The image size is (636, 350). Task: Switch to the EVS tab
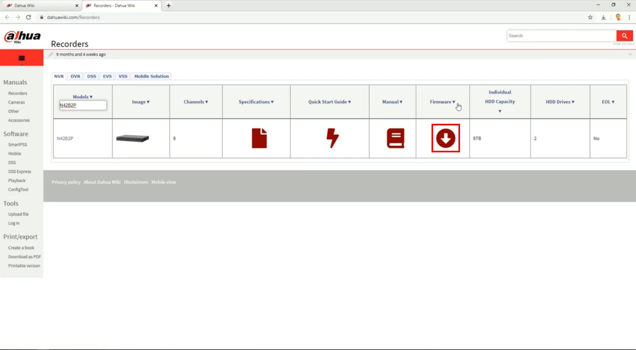[x=107, y=76]
